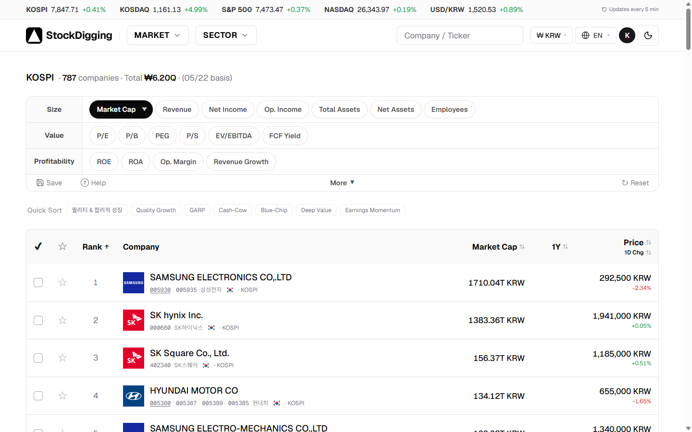Open the K user avatar
692x432 pixels.
[x=627, y=36]
